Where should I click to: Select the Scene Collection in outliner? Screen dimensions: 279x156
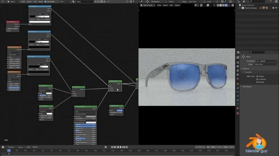coord(248,5)
